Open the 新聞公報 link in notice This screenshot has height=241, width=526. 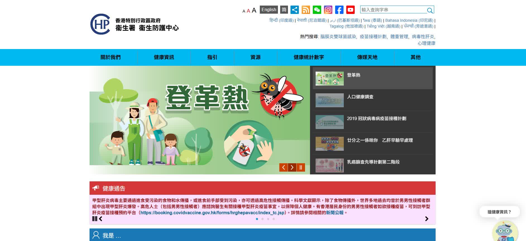[x=335, y=213]
